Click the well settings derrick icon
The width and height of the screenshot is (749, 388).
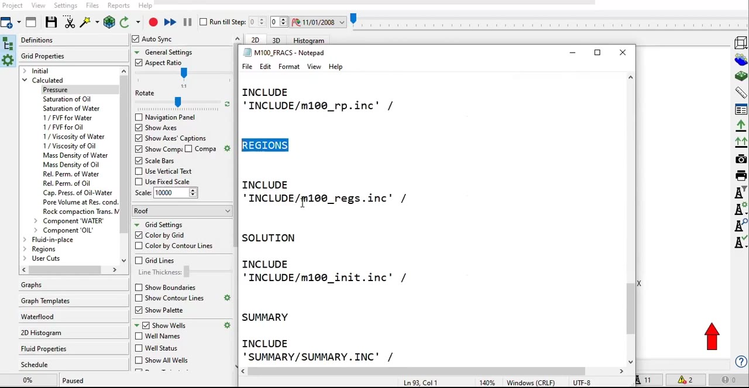click(x=741, y=209)
